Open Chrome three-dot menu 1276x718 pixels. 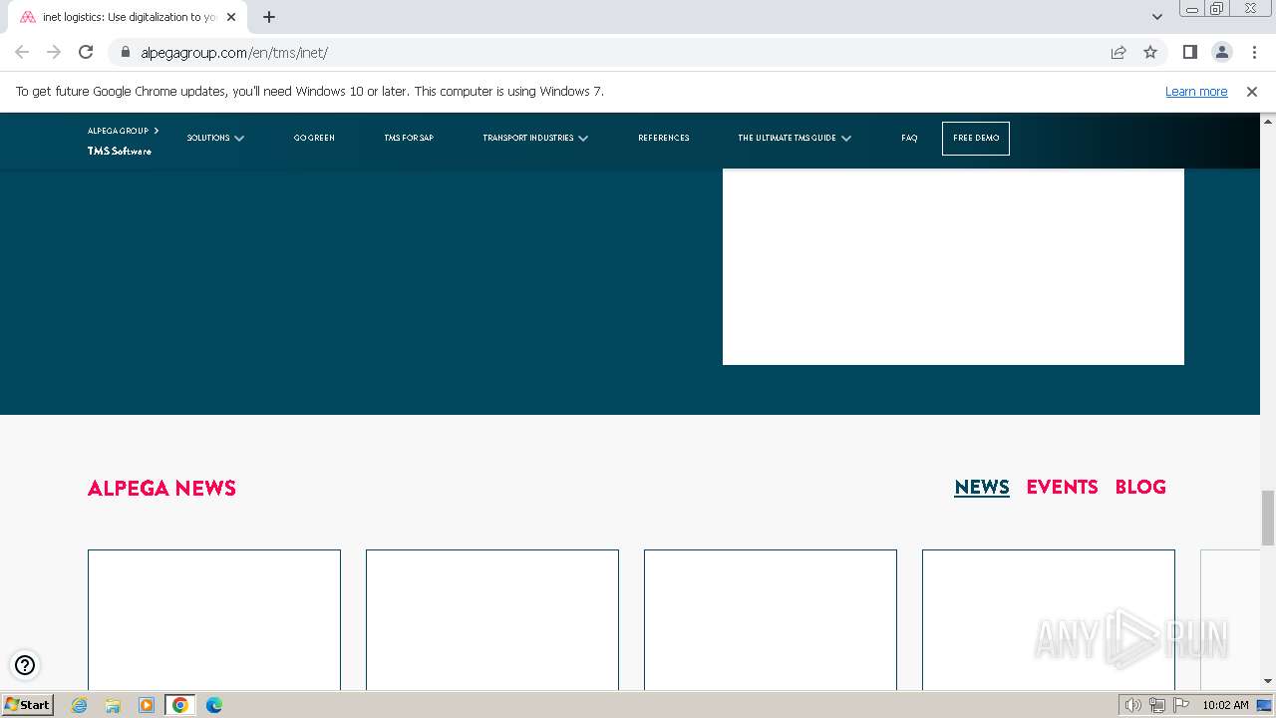(x=1253, y=52)
